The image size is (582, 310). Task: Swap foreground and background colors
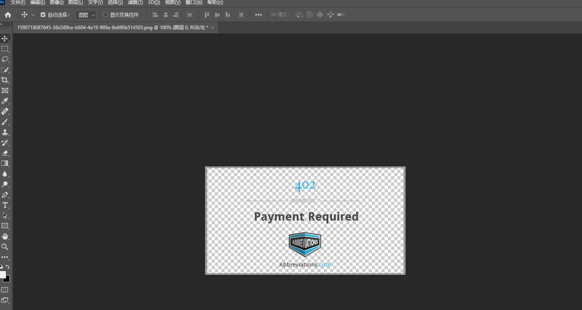click(x=7, y=267)
